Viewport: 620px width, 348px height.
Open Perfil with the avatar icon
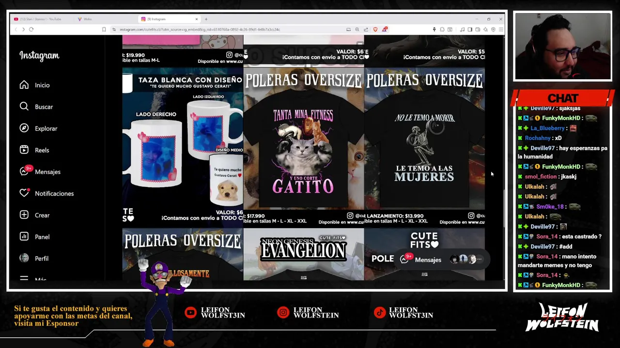tap(34, 259)
